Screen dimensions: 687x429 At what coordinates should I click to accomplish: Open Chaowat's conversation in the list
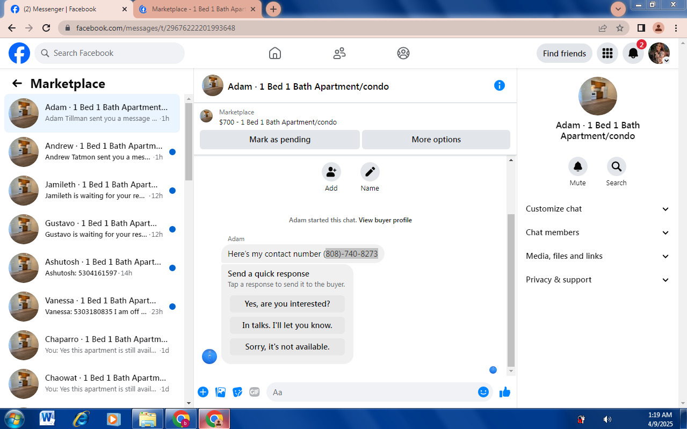[92, 384]
